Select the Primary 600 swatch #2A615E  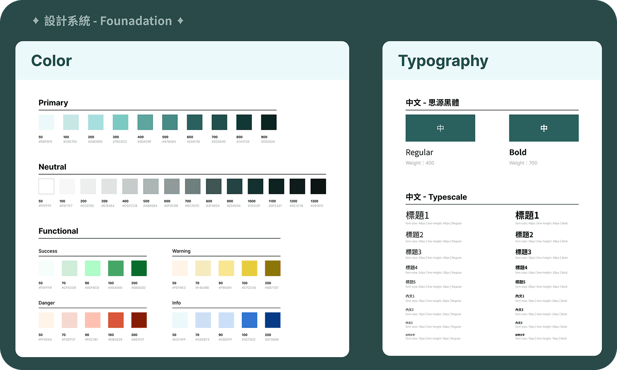195,122
